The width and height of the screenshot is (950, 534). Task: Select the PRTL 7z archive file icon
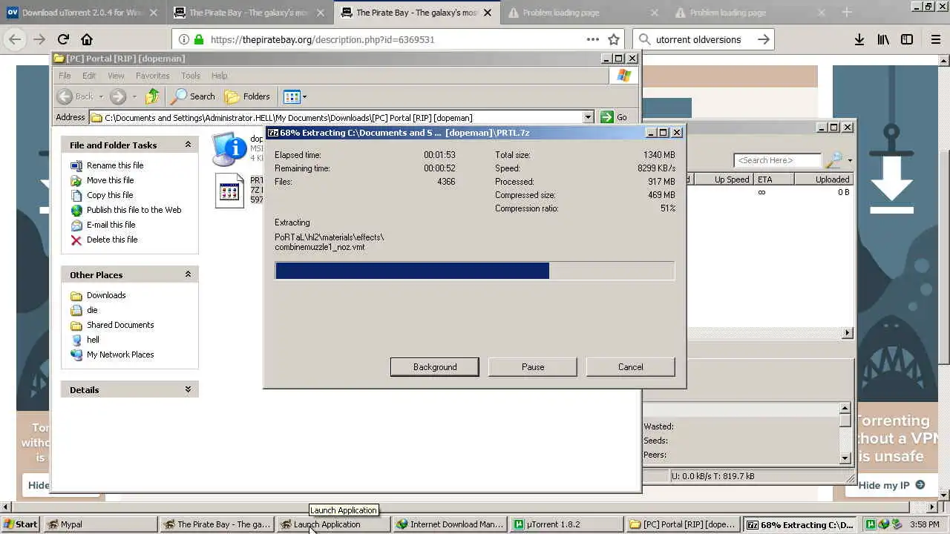point(229,191)
